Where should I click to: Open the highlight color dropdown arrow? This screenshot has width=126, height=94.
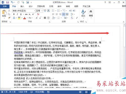(22, 18)
